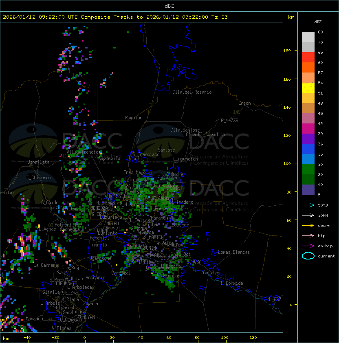Click the cyan 50YD arrow legend icon

308,205
